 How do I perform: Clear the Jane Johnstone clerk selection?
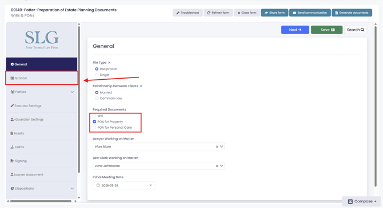(x=217, y=166)
